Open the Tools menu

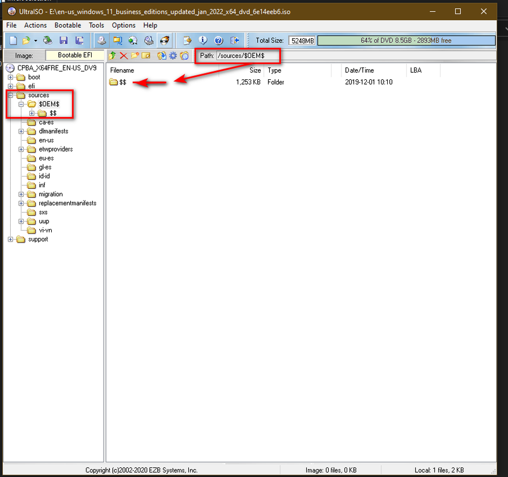(x=96, y=25)
